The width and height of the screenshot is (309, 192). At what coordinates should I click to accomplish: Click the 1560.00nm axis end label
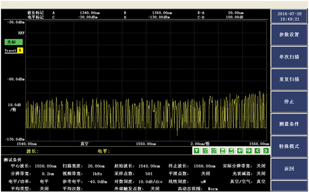pyautogui.click(x=259, y=144)
